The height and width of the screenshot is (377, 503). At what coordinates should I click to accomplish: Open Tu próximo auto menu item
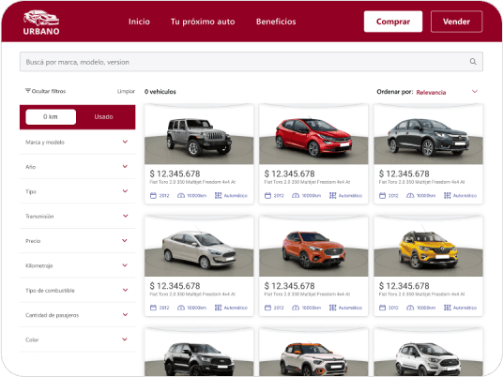pyautogui.click(x=203, y=22)
